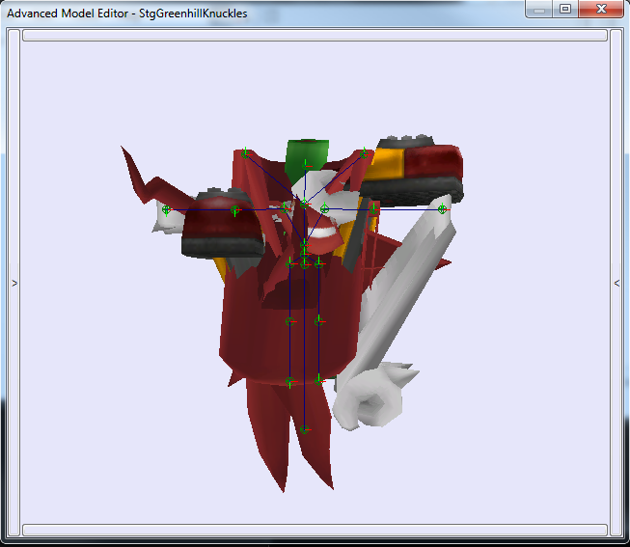Select the far-right hand bone node
630x547 pixels.
pyautogui.click(x=443, y=208)
